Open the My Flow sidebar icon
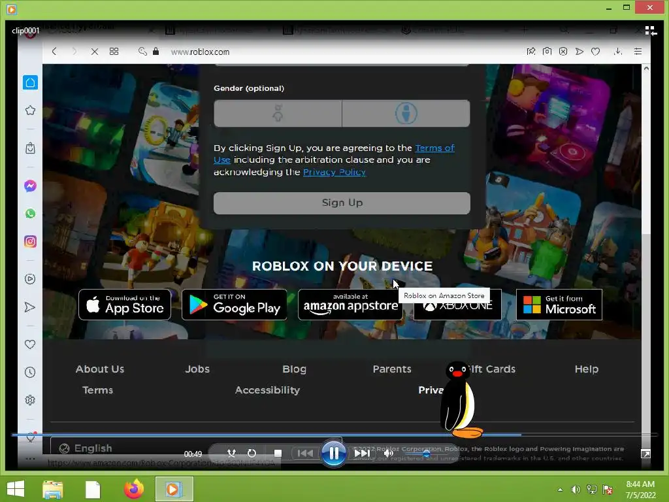 click(30, 307)
